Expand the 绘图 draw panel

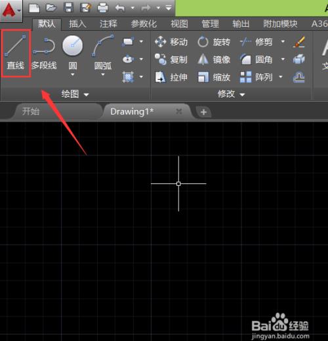(x=75, y=94)
